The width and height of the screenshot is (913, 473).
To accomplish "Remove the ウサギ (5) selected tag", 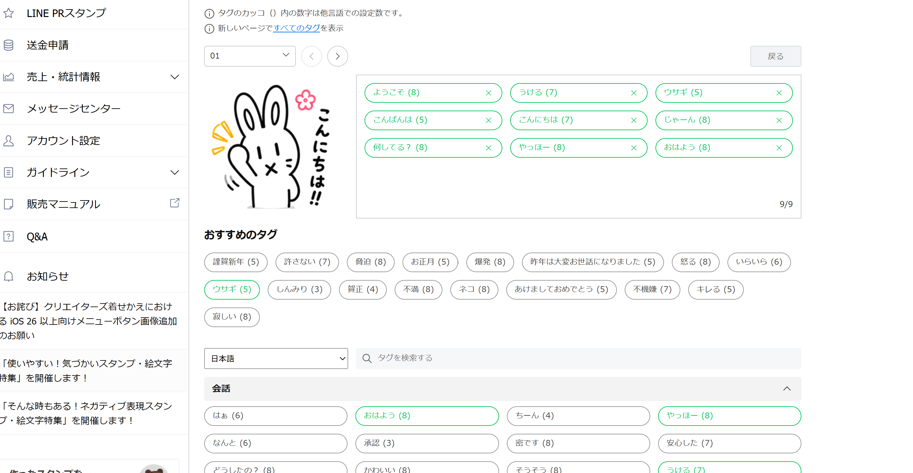I will tap(779, 93).
